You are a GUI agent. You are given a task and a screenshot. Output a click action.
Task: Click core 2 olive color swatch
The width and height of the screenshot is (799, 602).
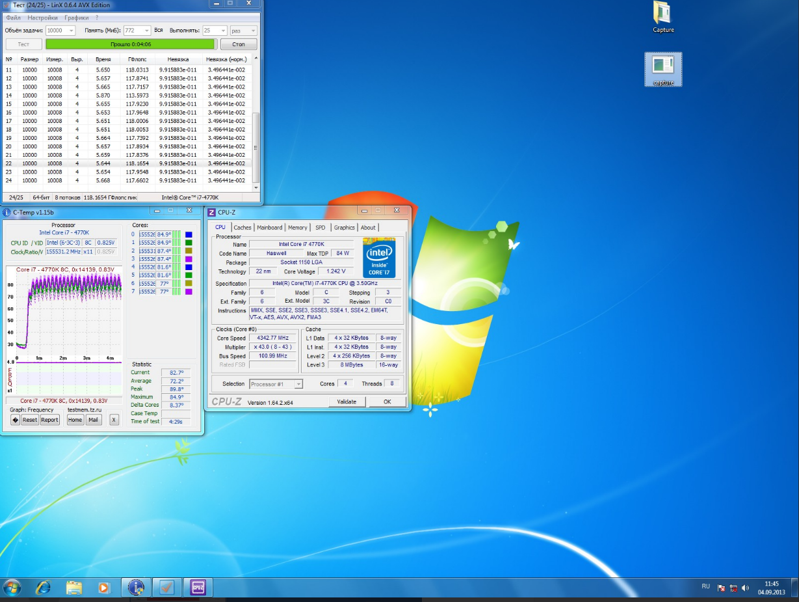click(189, 251)
